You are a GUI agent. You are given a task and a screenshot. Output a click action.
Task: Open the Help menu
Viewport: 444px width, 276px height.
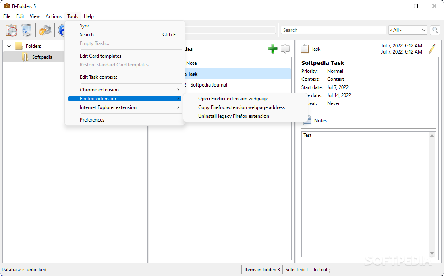(x=89, y=16)
